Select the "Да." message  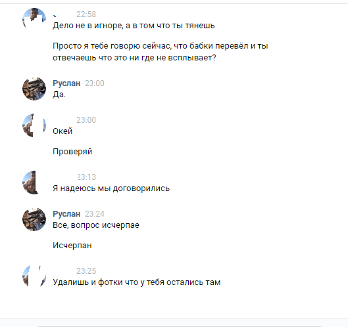click(x=59, y=95)
